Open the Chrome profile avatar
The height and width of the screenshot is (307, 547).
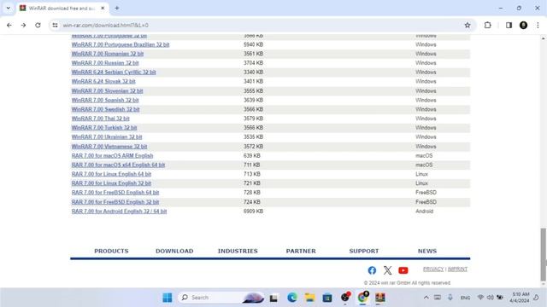523,25
